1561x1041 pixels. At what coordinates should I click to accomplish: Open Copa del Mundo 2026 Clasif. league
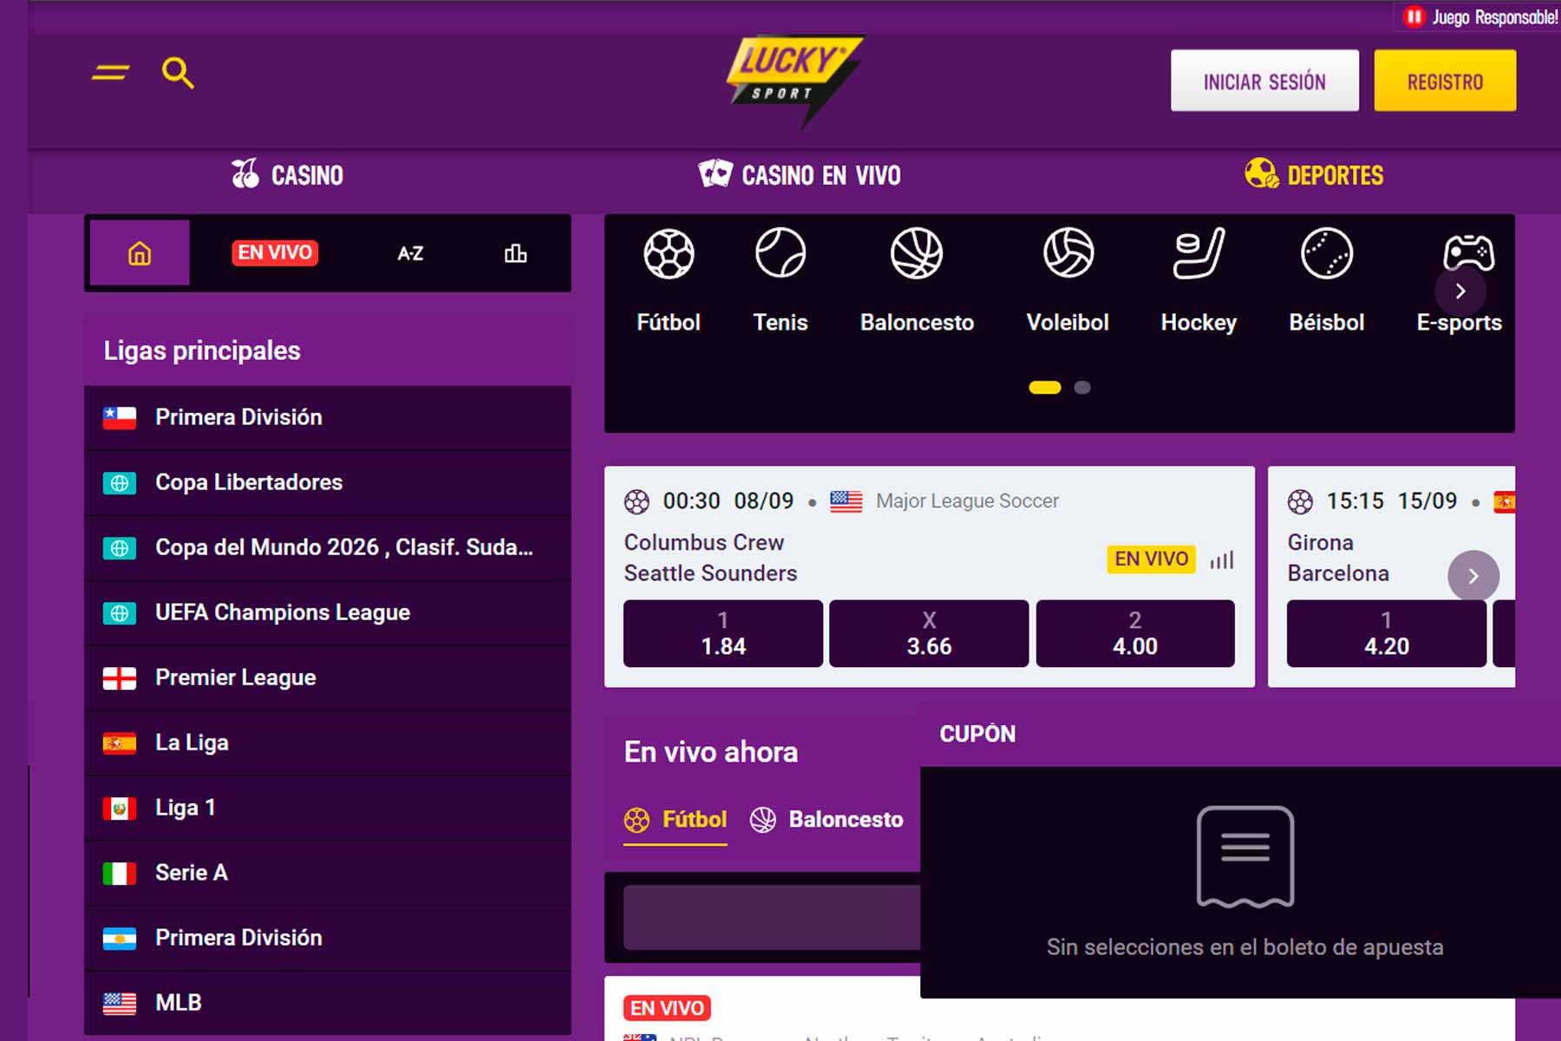point(328,547)
